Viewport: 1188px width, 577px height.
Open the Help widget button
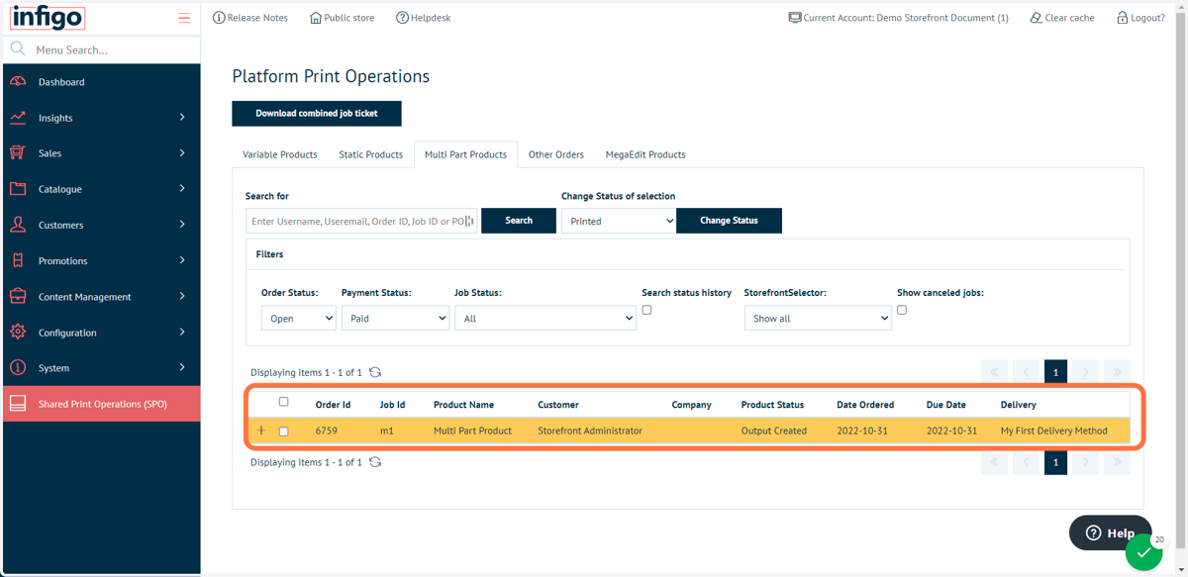(1110, 532)
